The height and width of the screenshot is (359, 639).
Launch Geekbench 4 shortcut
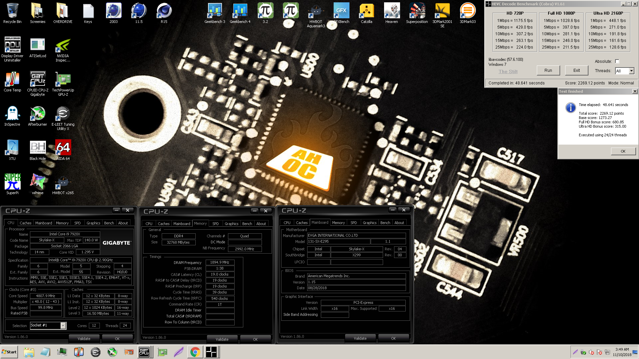(240, 13)
